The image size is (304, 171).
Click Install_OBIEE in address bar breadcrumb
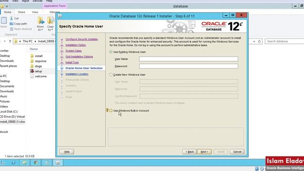pyautogui.click(x=46, y=41)
